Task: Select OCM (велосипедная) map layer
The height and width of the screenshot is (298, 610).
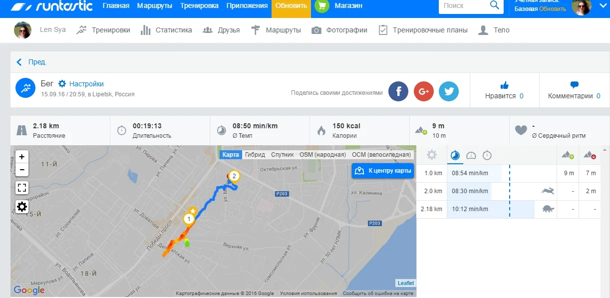Action: tap(381, 155)
